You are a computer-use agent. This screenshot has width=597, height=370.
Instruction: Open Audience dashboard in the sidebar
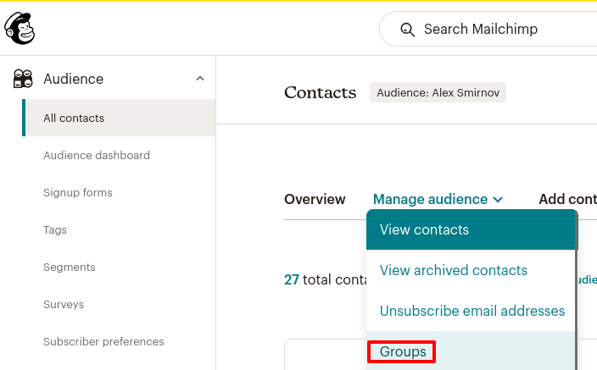click(x=97, y=155)
